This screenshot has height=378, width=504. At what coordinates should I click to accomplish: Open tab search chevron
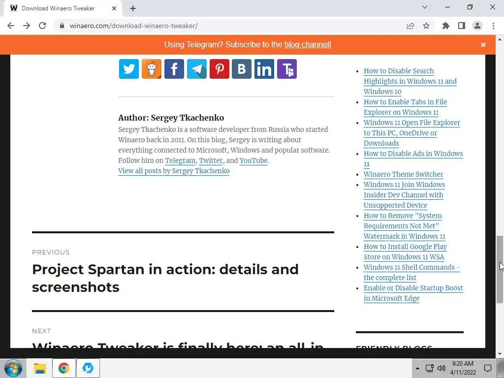pyautogui.click(x=425, y=7)
